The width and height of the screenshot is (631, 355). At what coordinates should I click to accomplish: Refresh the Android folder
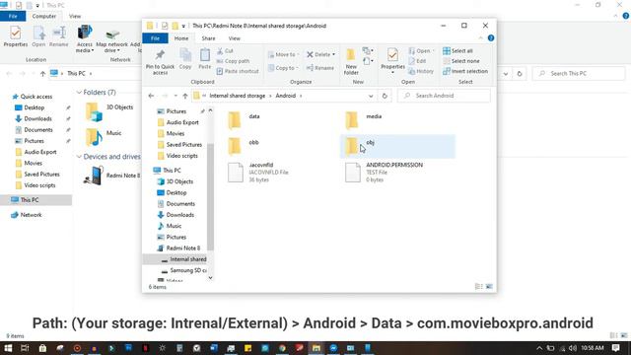[x=385, y=96]
